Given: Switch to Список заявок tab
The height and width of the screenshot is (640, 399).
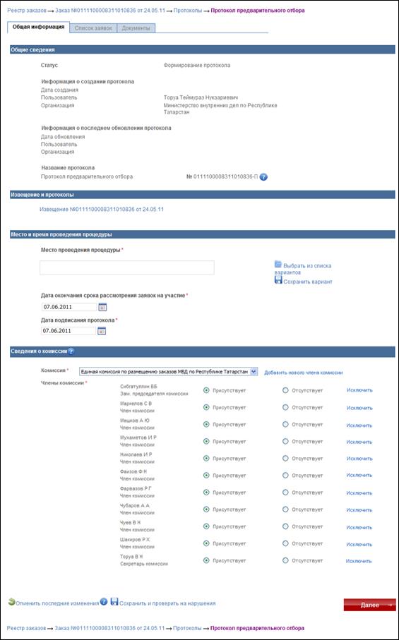Looking at the screenshot, I should (x=93, y=28).
